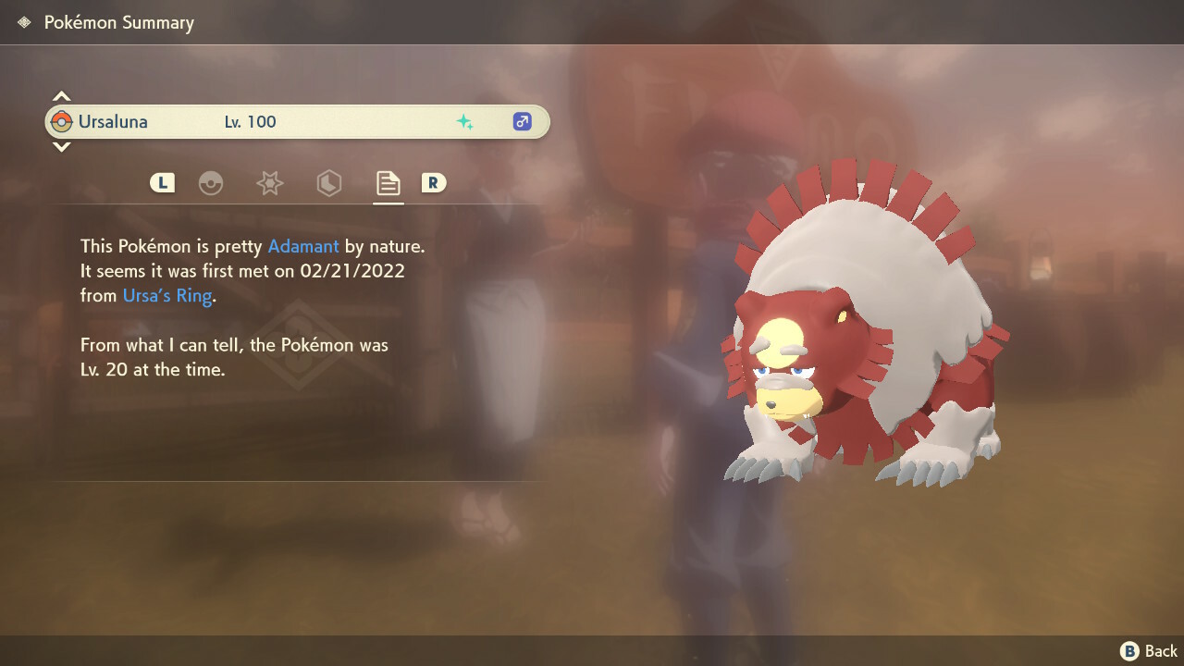Click the blue Ursa's Ring location text
The image size is (1184, 666).
point(167,296)
